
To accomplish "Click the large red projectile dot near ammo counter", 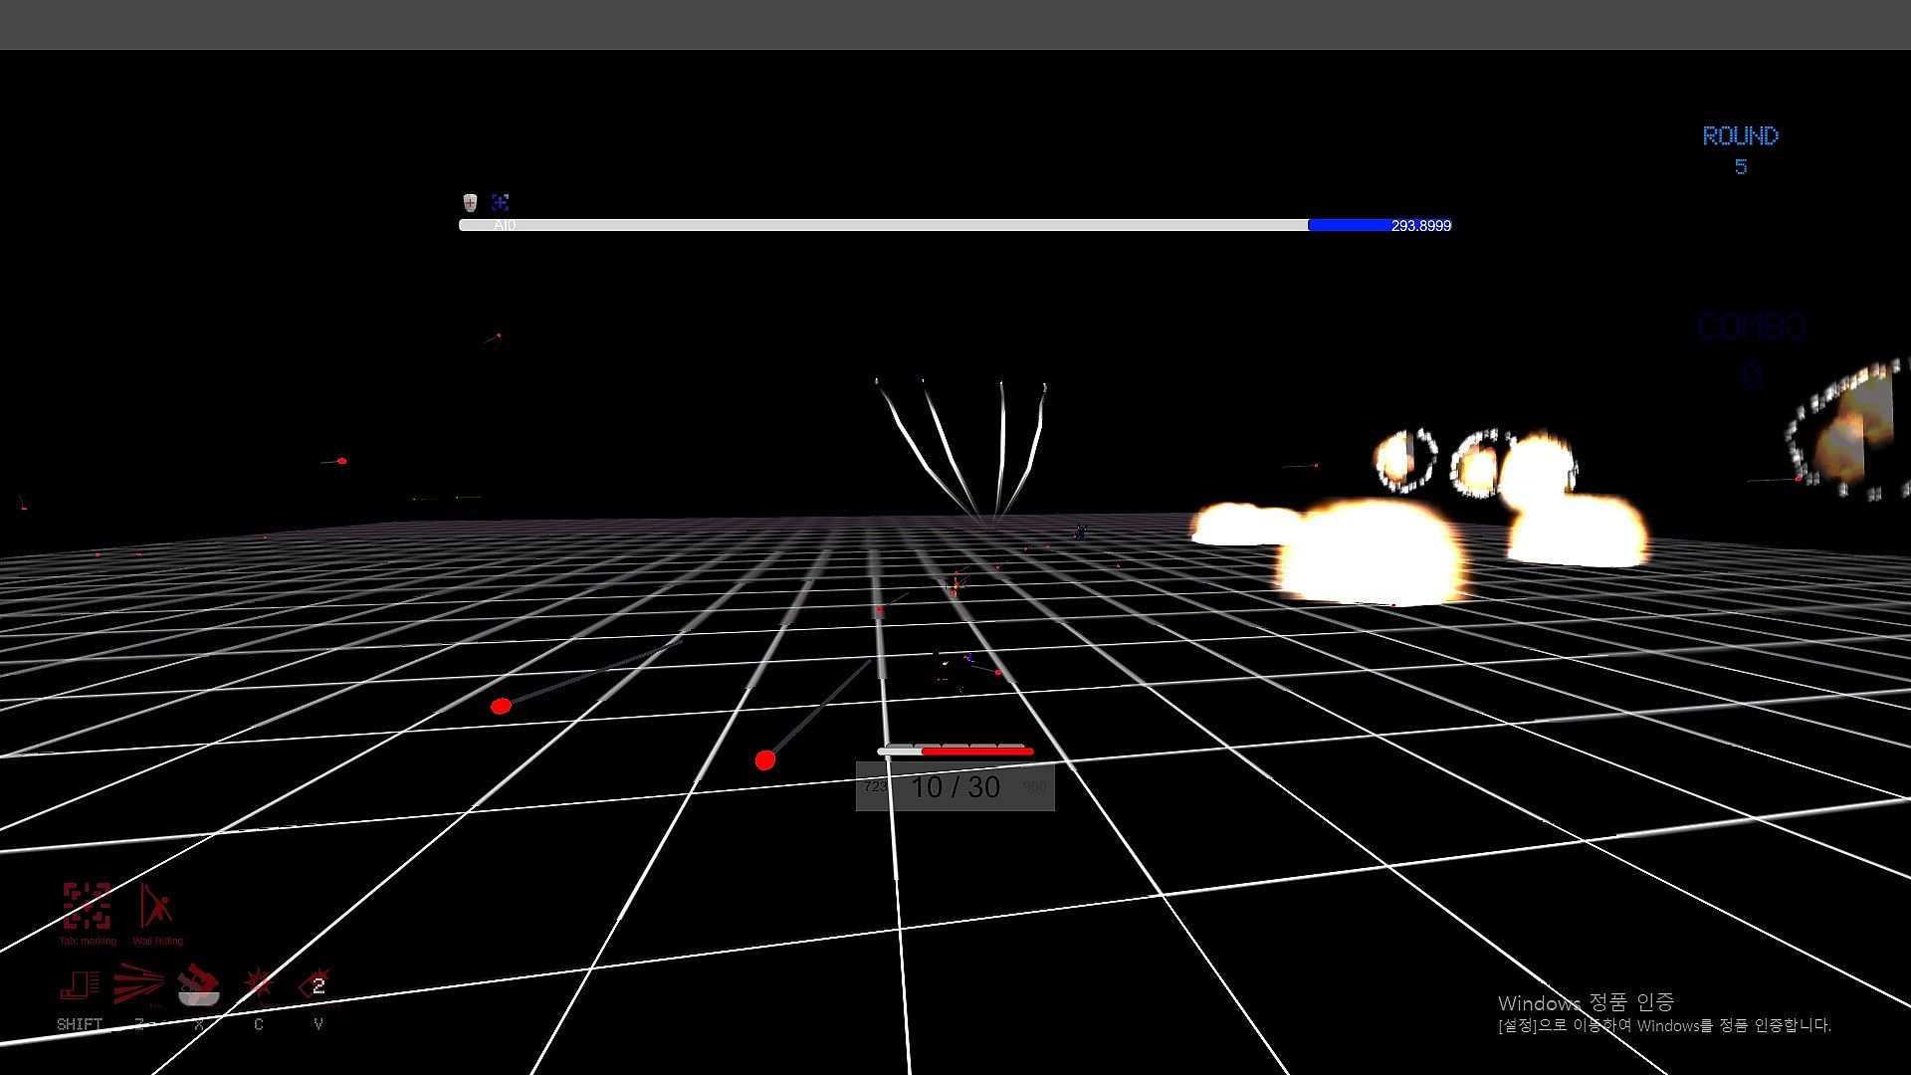I will [x=764, y=760].
